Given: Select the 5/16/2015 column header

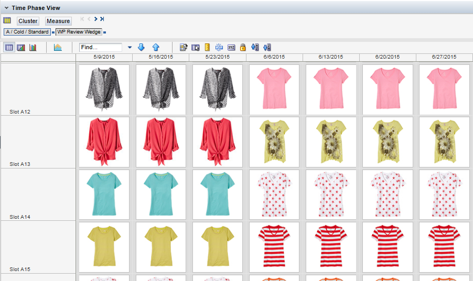Looking at the screenshot, I should (161, 57).
